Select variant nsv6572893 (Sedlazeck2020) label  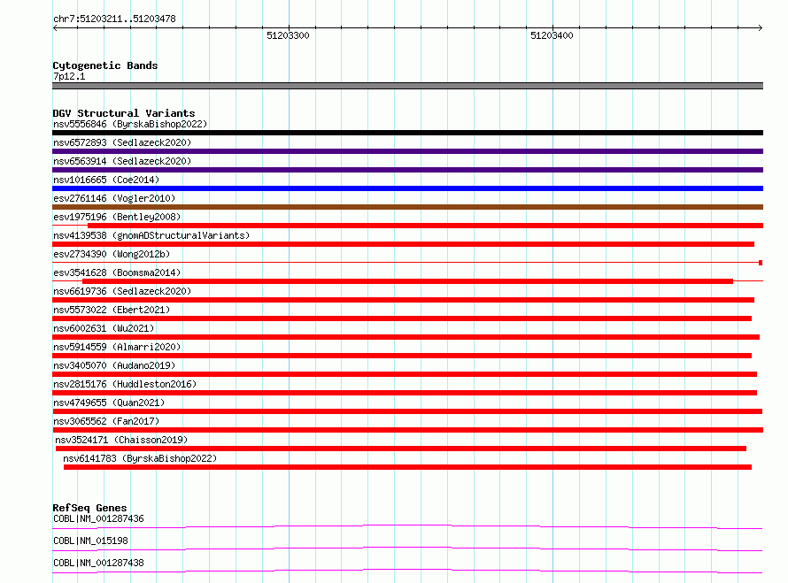tap(122, 142)
